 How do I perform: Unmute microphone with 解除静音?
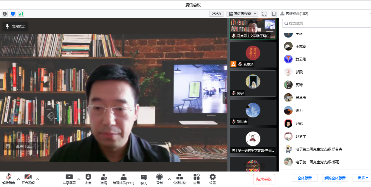coord(9,179)
